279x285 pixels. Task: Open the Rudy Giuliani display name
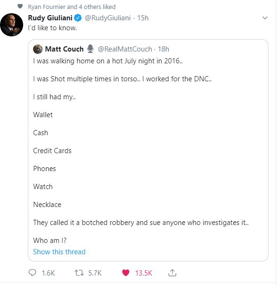[51, 18]
